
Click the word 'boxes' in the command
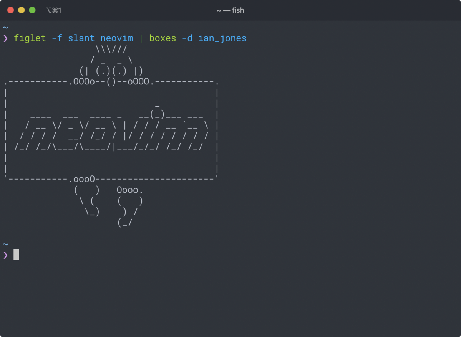pos(163,38)
